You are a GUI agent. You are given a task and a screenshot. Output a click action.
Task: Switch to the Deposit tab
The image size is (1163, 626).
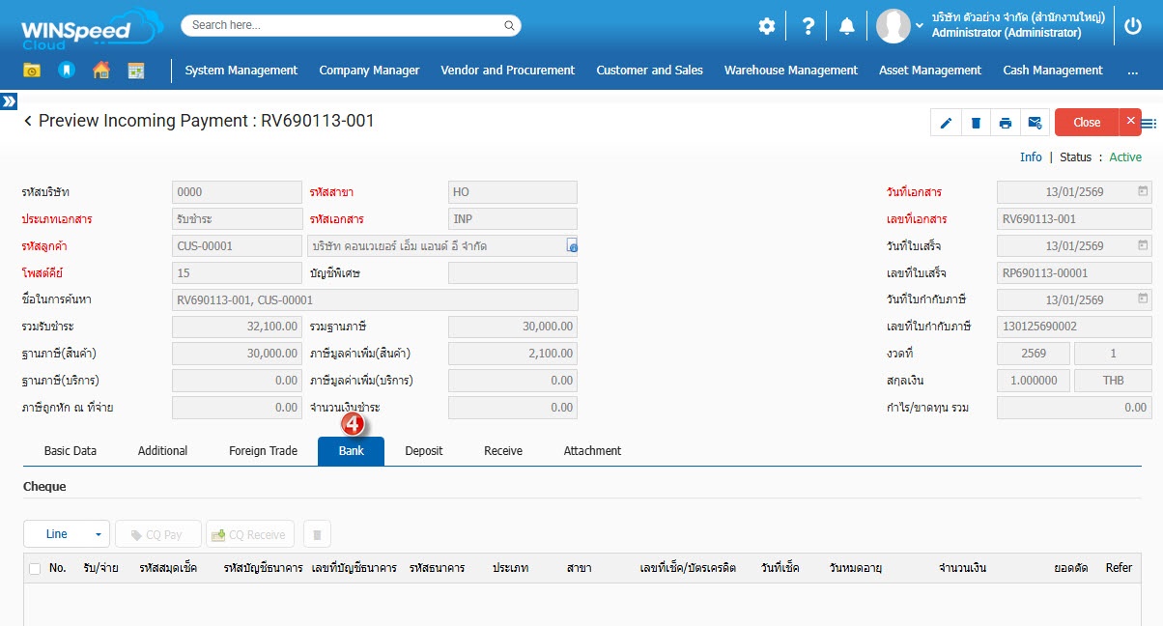point(424,451)
